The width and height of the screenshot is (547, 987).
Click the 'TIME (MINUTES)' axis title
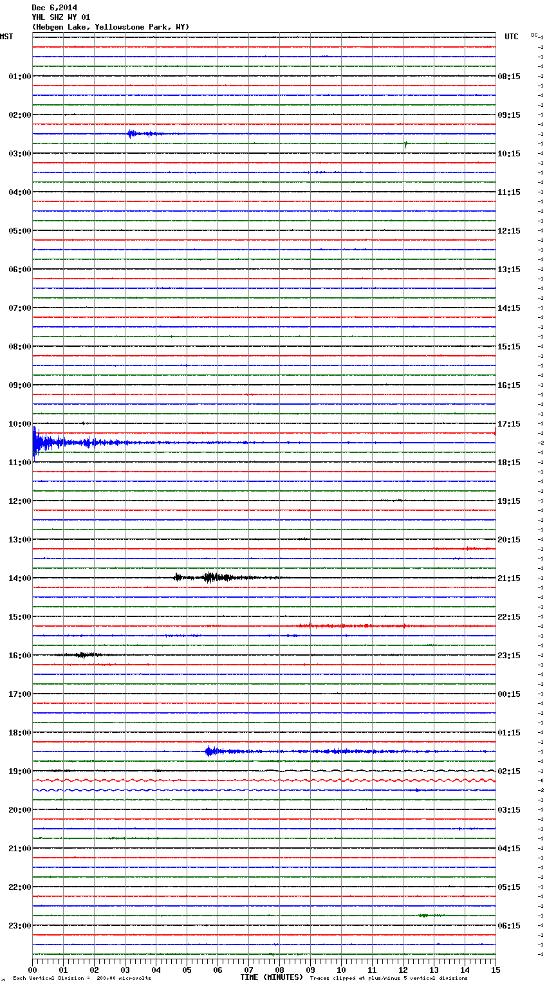[x=272, y=977]
